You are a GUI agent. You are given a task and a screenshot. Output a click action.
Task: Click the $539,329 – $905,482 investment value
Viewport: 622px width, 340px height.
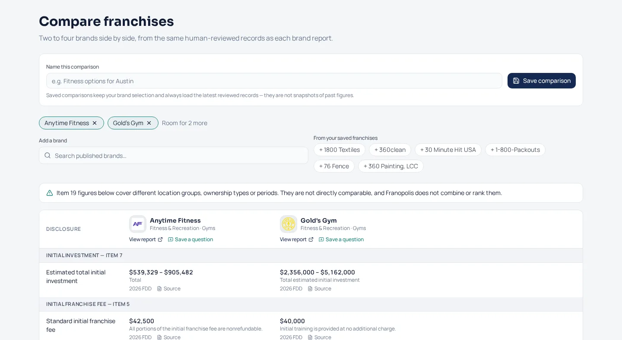point(161,272)
